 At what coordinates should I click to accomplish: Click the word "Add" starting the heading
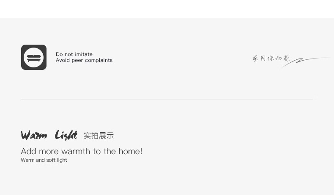29,152
